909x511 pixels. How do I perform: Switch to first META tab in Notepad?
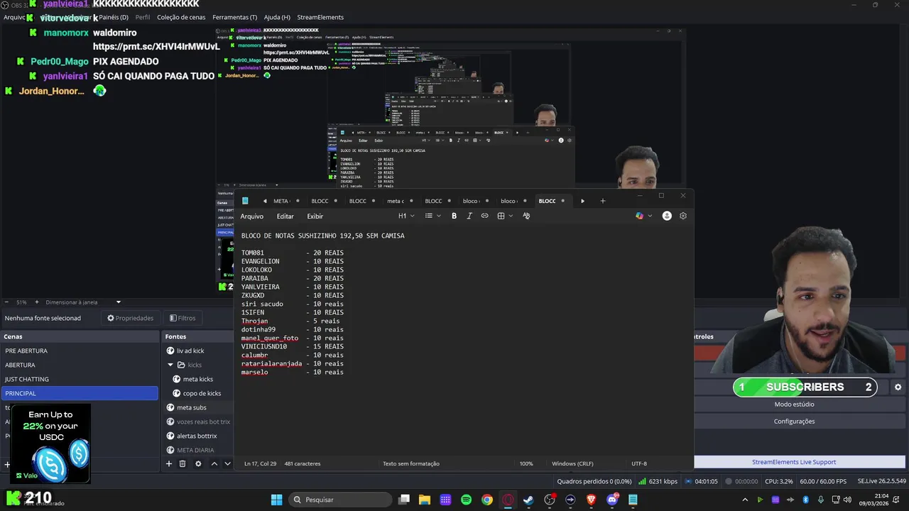click(x=281, y=201)
